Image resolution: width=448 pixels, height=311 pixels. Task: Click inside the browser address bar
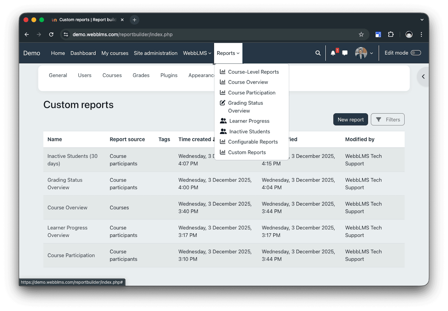tap(196, 34)
